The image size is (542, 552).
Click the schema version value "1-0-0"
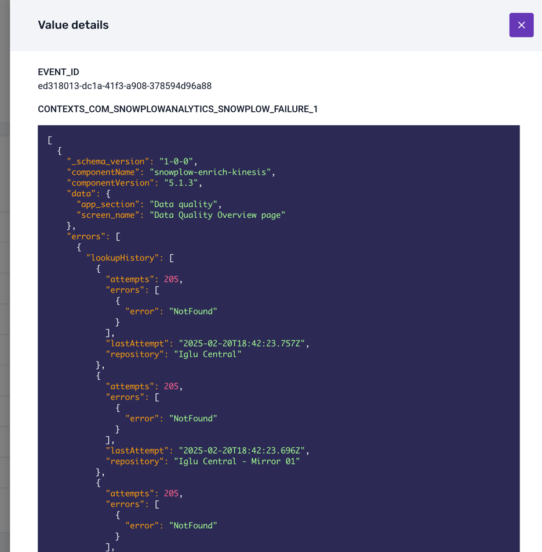tap(178, 162)
